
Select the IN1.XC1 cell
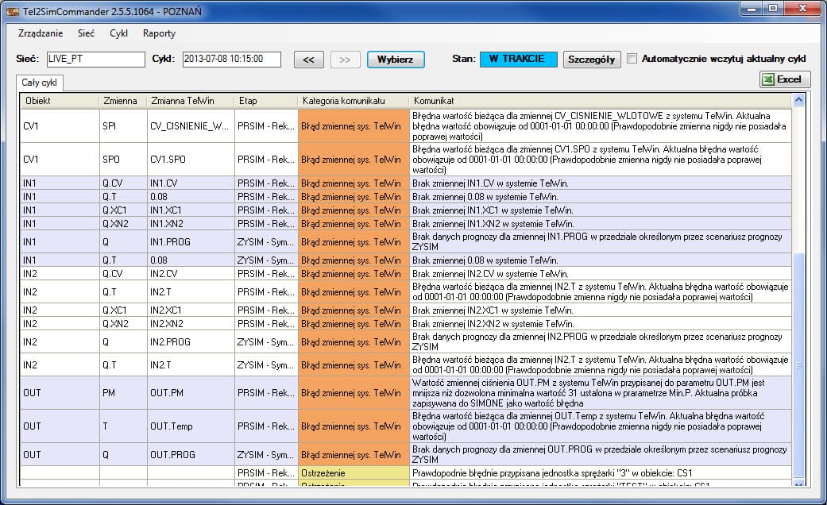[x=191, y=210]
